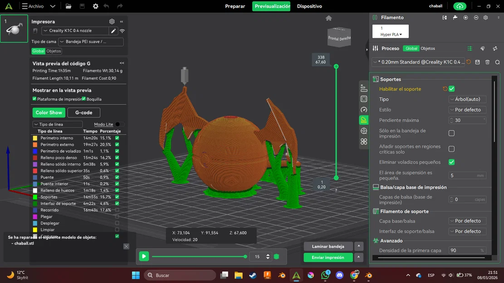The height and width of the screenshot is (283, 504).
Task: Save the modified 0.20mm Standard preset
Action: (x=478, y=62)
